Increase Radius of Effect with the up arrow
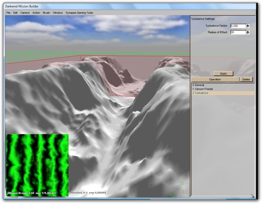 pos(248,31)
